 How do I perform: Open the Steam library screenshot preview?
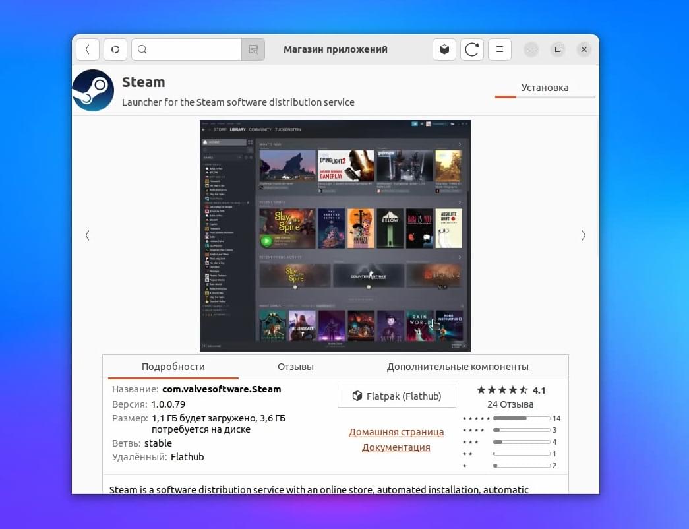(336, 235)
